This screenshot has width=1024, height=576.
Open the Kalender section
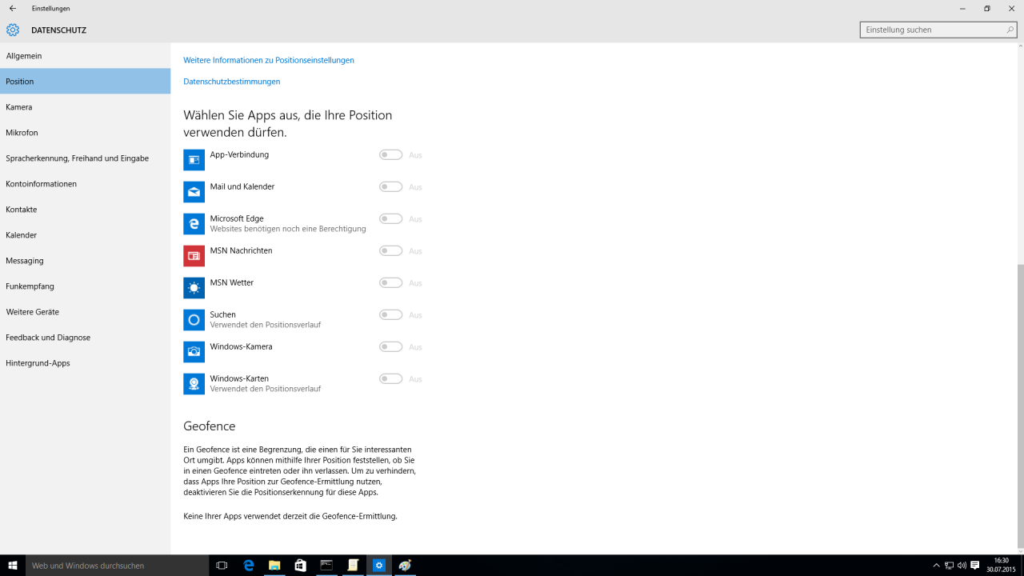pos(85,235)
